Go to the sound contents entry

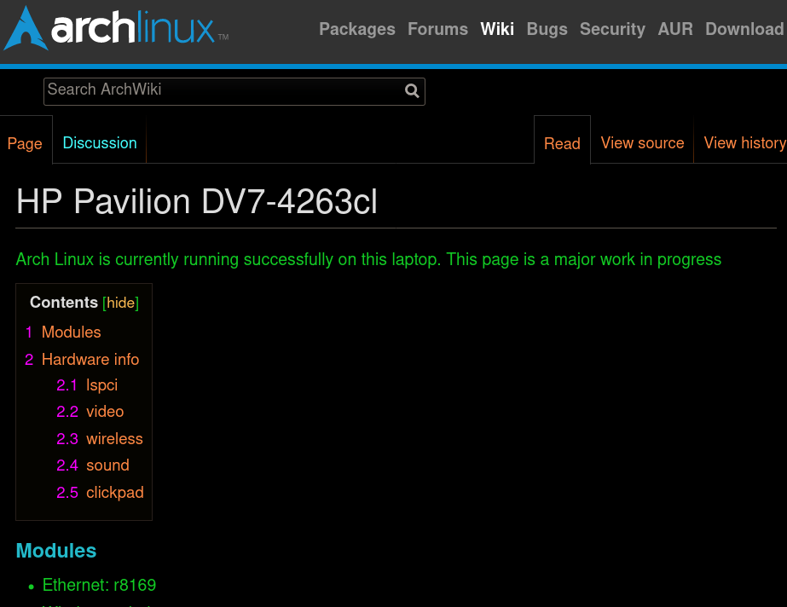coord(107,466)
